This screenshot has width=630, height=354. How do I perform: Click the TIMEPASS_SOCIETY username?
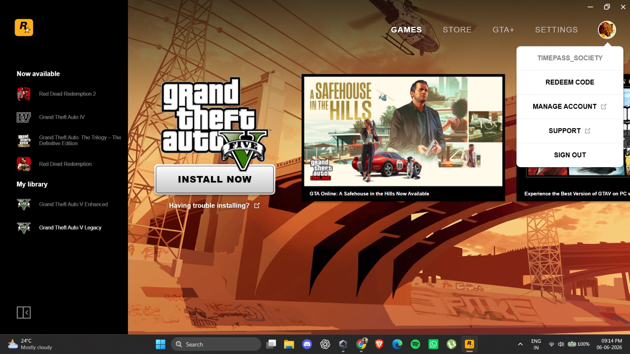point(570,58)
